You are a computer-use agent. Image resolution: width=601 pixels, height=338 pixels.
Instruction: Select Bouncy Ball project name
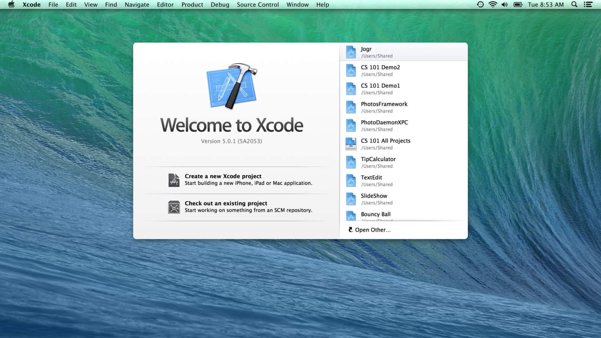(x=376, y=214)
